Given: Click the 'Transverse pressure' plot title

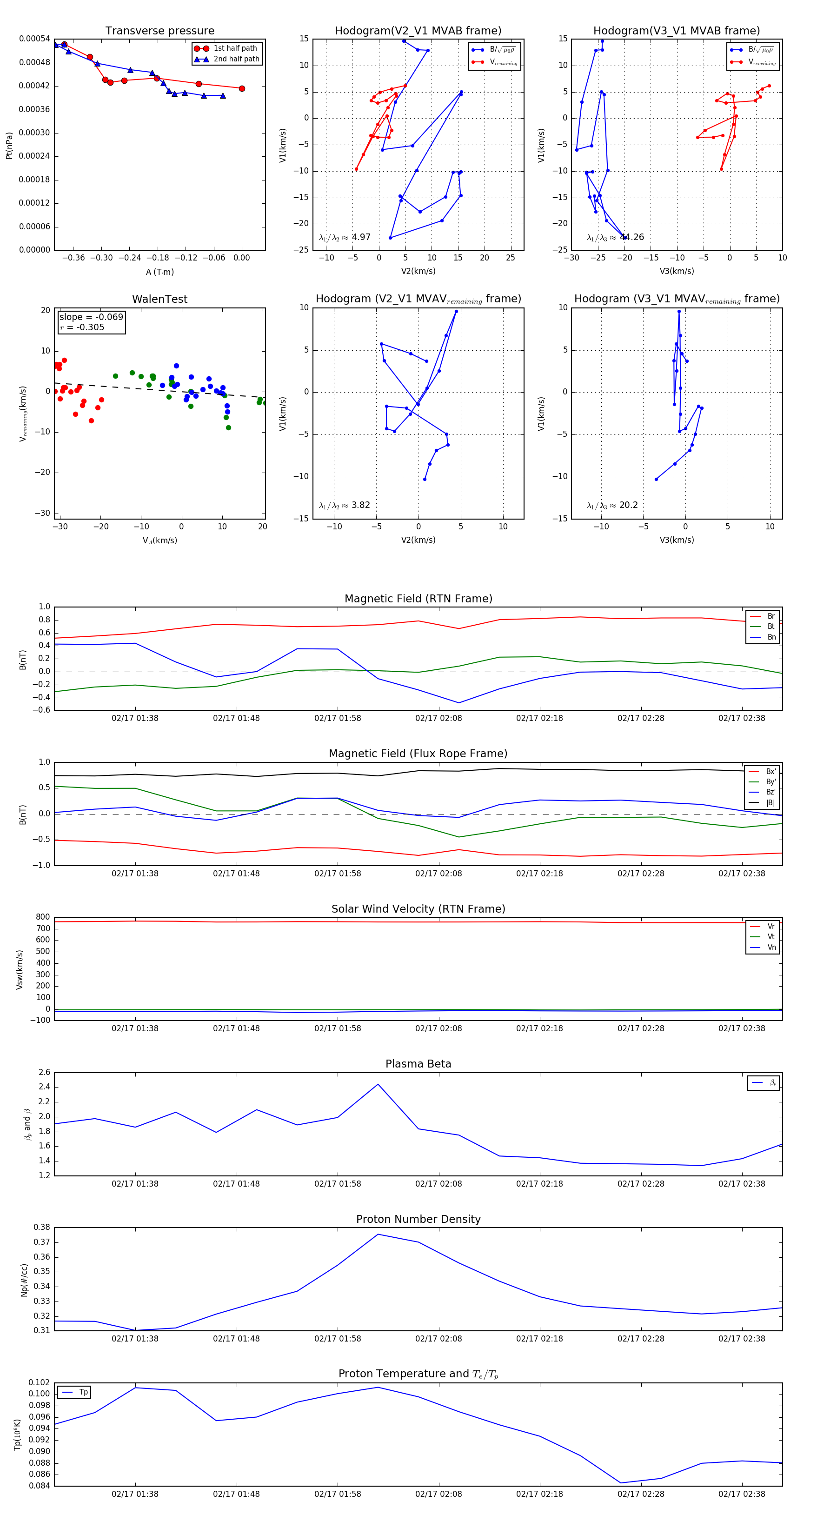Looking at the screenshot, I should coord(159,31).
